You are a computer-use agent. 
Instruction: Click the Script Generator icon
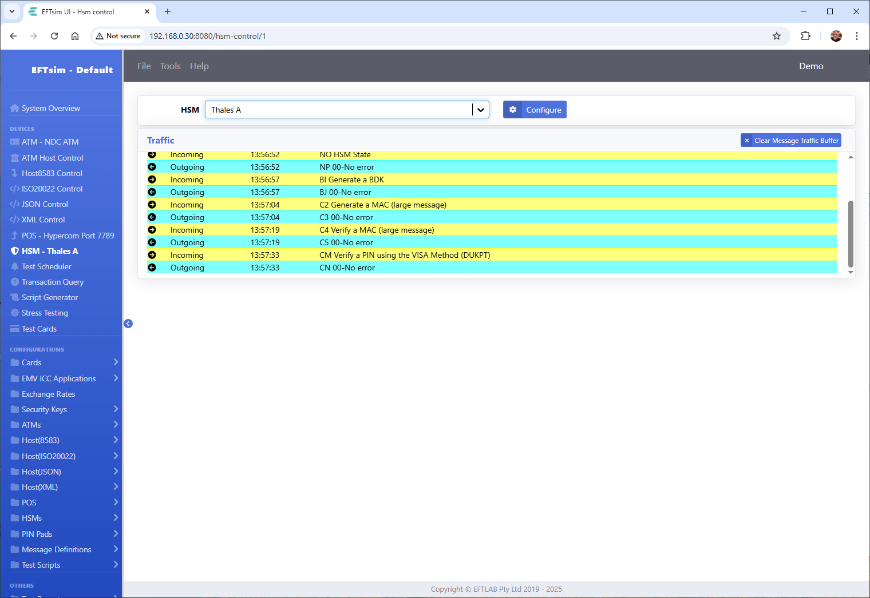click(15, 297)
